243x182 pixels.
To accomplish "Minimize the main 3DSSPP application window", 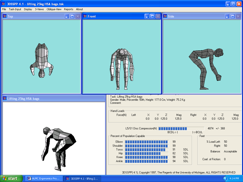I will point(228,4).
